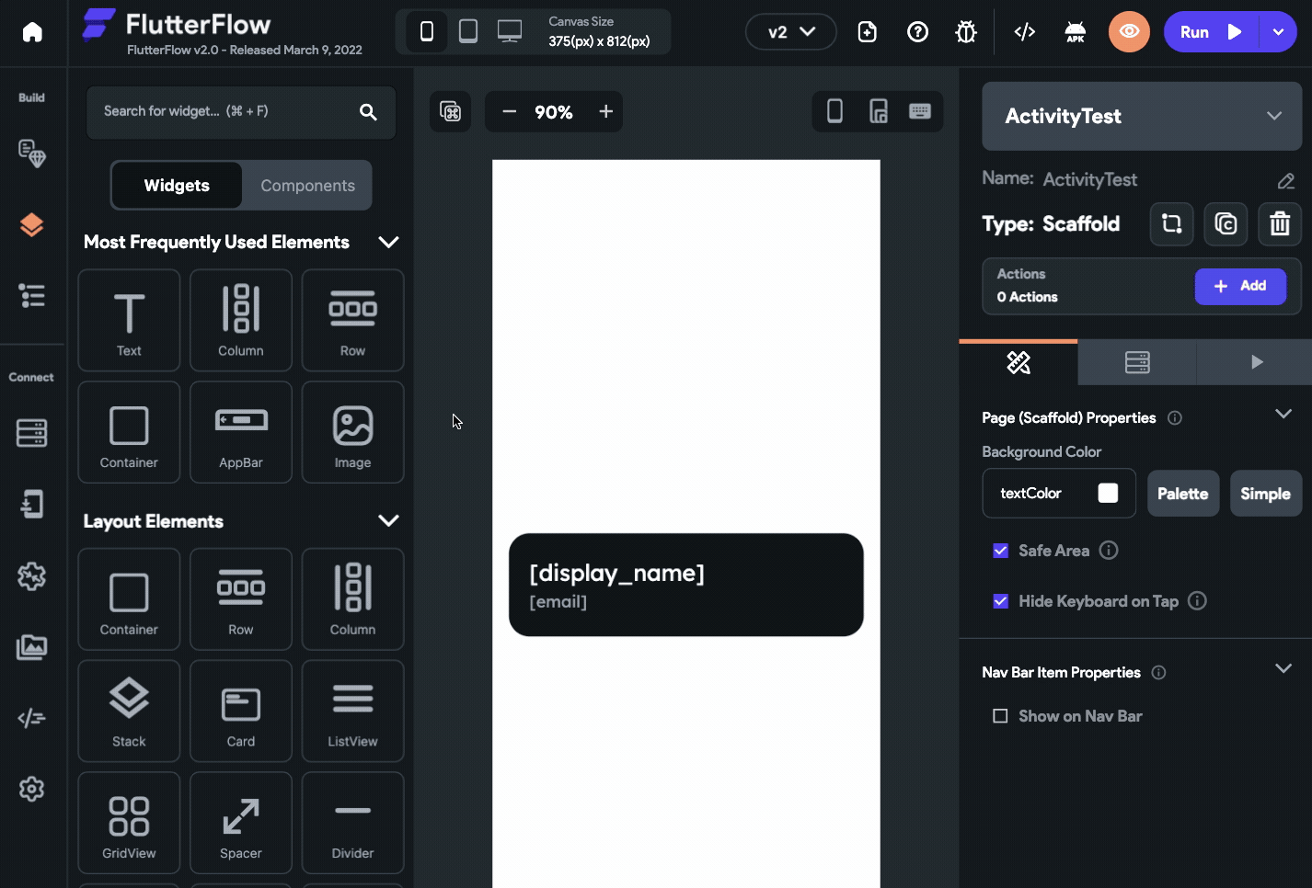Toggle the safe area display icon
Screen dimensions: 1312x888
tap(879, 111)
